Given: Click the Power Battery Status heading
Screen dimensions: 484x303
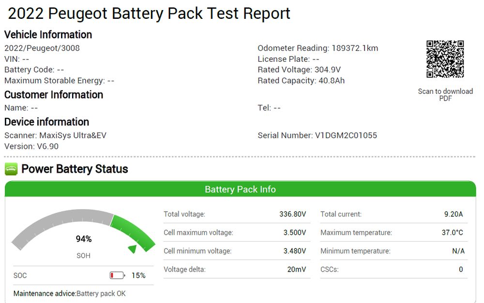Looking at the screenshot, I should tap(75, 169).
